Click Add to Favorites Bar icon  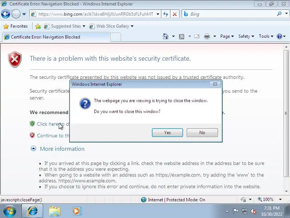point(38,26)
